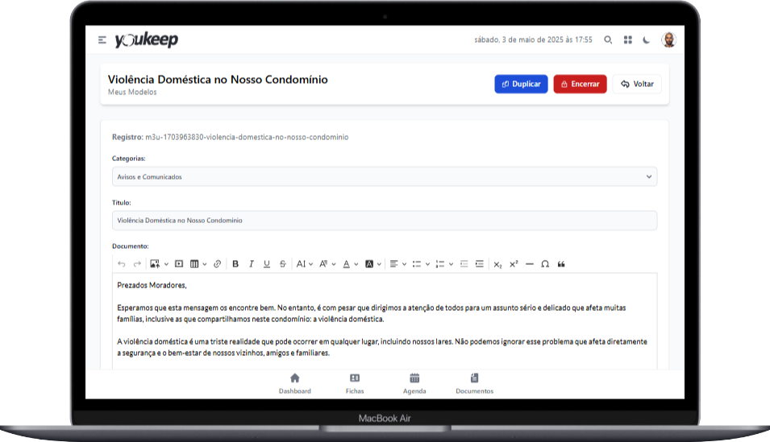Viewport: 770px width, 442px height.
Task: Open special characters omega icon
Action: pos(545,264)
